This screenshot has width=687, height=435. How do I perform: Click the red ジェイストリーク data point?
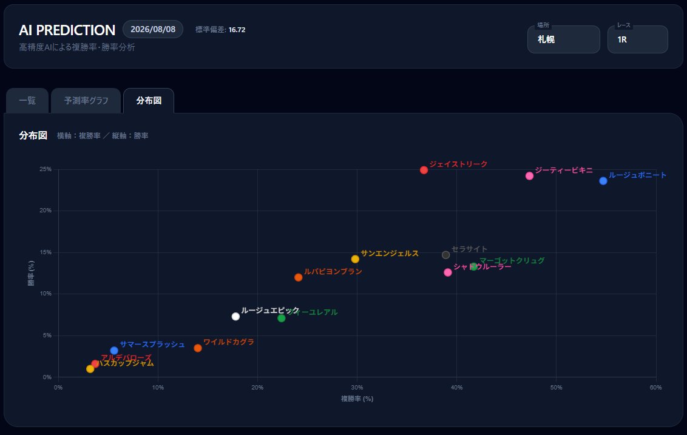click(x=424, y=170)
